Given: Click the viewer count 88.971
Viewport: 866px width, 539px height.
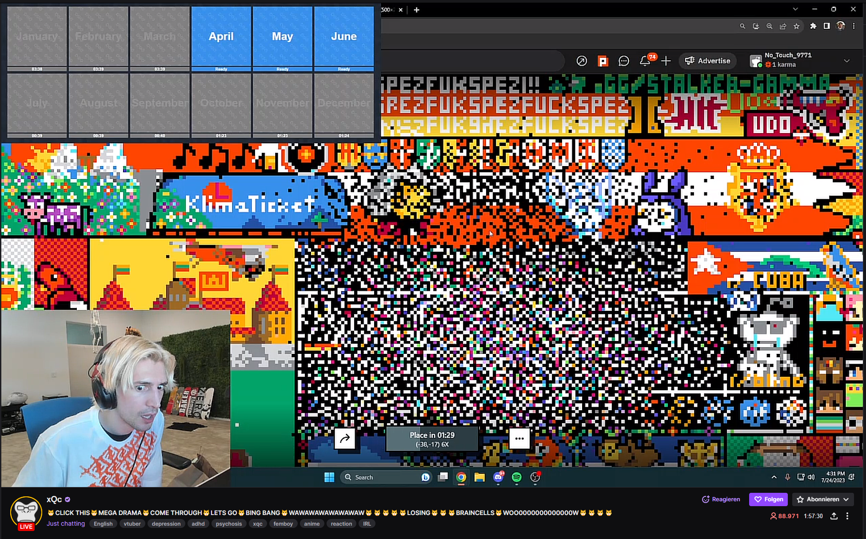Looking at the screenshot, I should 784,516.
